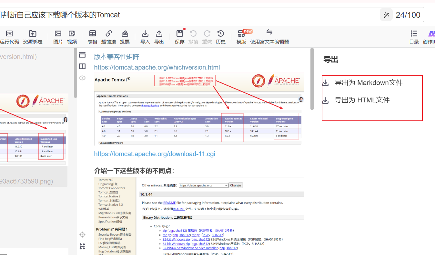Toggle the eye preview visibility icon
Image resolution: width=435 pixels, height=255 pixels.
click(x=82, y=78)
